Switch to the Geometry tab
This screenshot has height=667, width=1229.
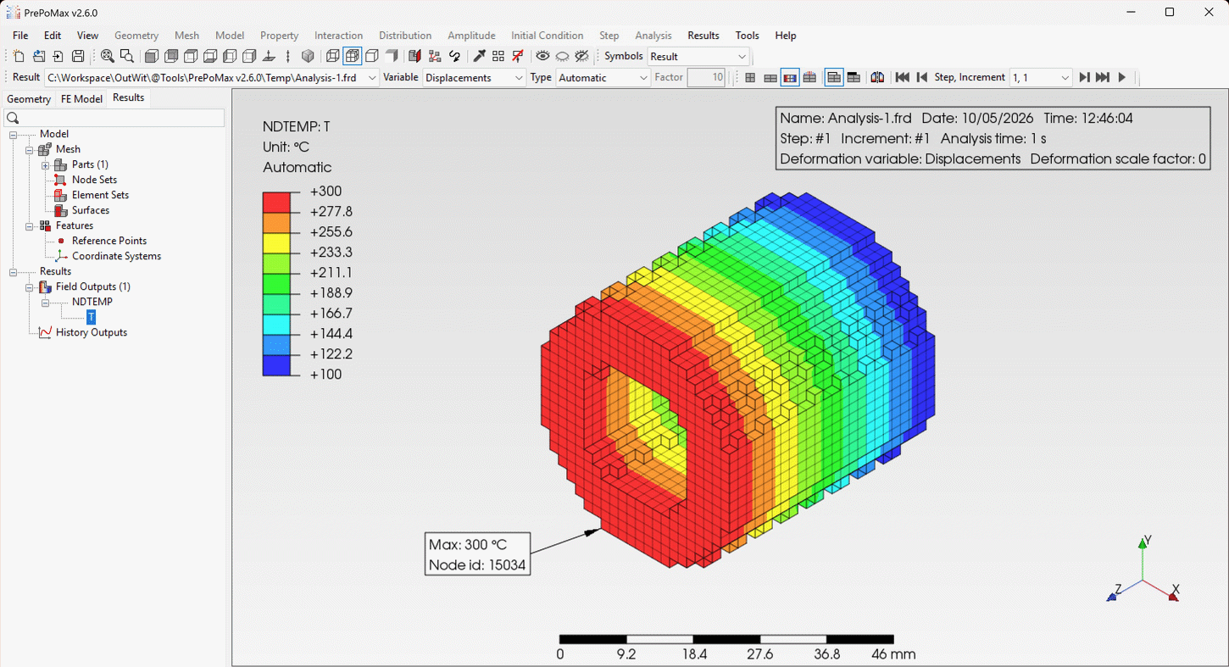click(29, 98)
